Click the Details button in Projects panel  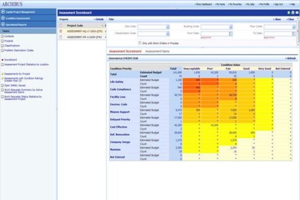coord(99,19)
